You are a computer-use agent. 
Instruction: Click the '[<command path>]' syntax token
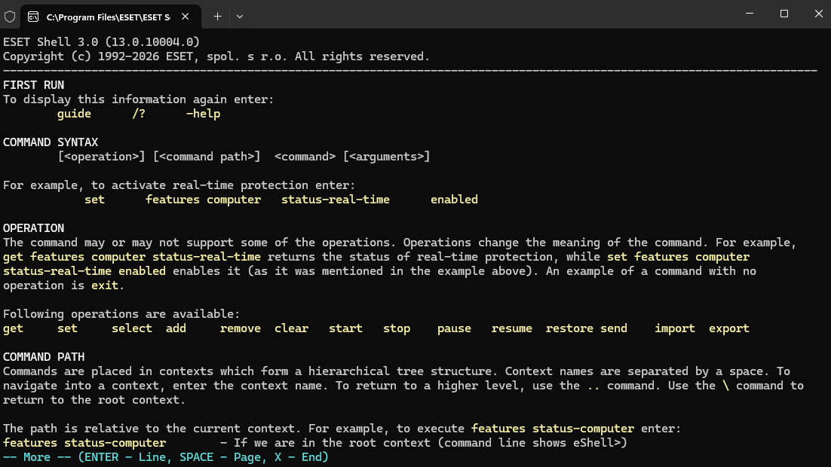(x=207, y=156)
